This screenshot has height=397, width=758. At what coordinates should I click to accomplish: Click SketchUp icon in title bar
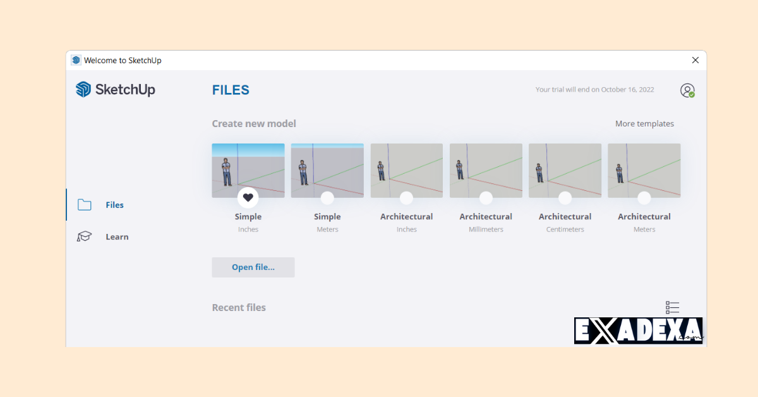pos(76,60)
